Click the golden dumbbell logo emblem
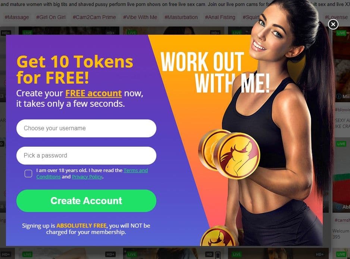This screenshot has height=259, width=350. pyautogui.click(x=237, y=156)
